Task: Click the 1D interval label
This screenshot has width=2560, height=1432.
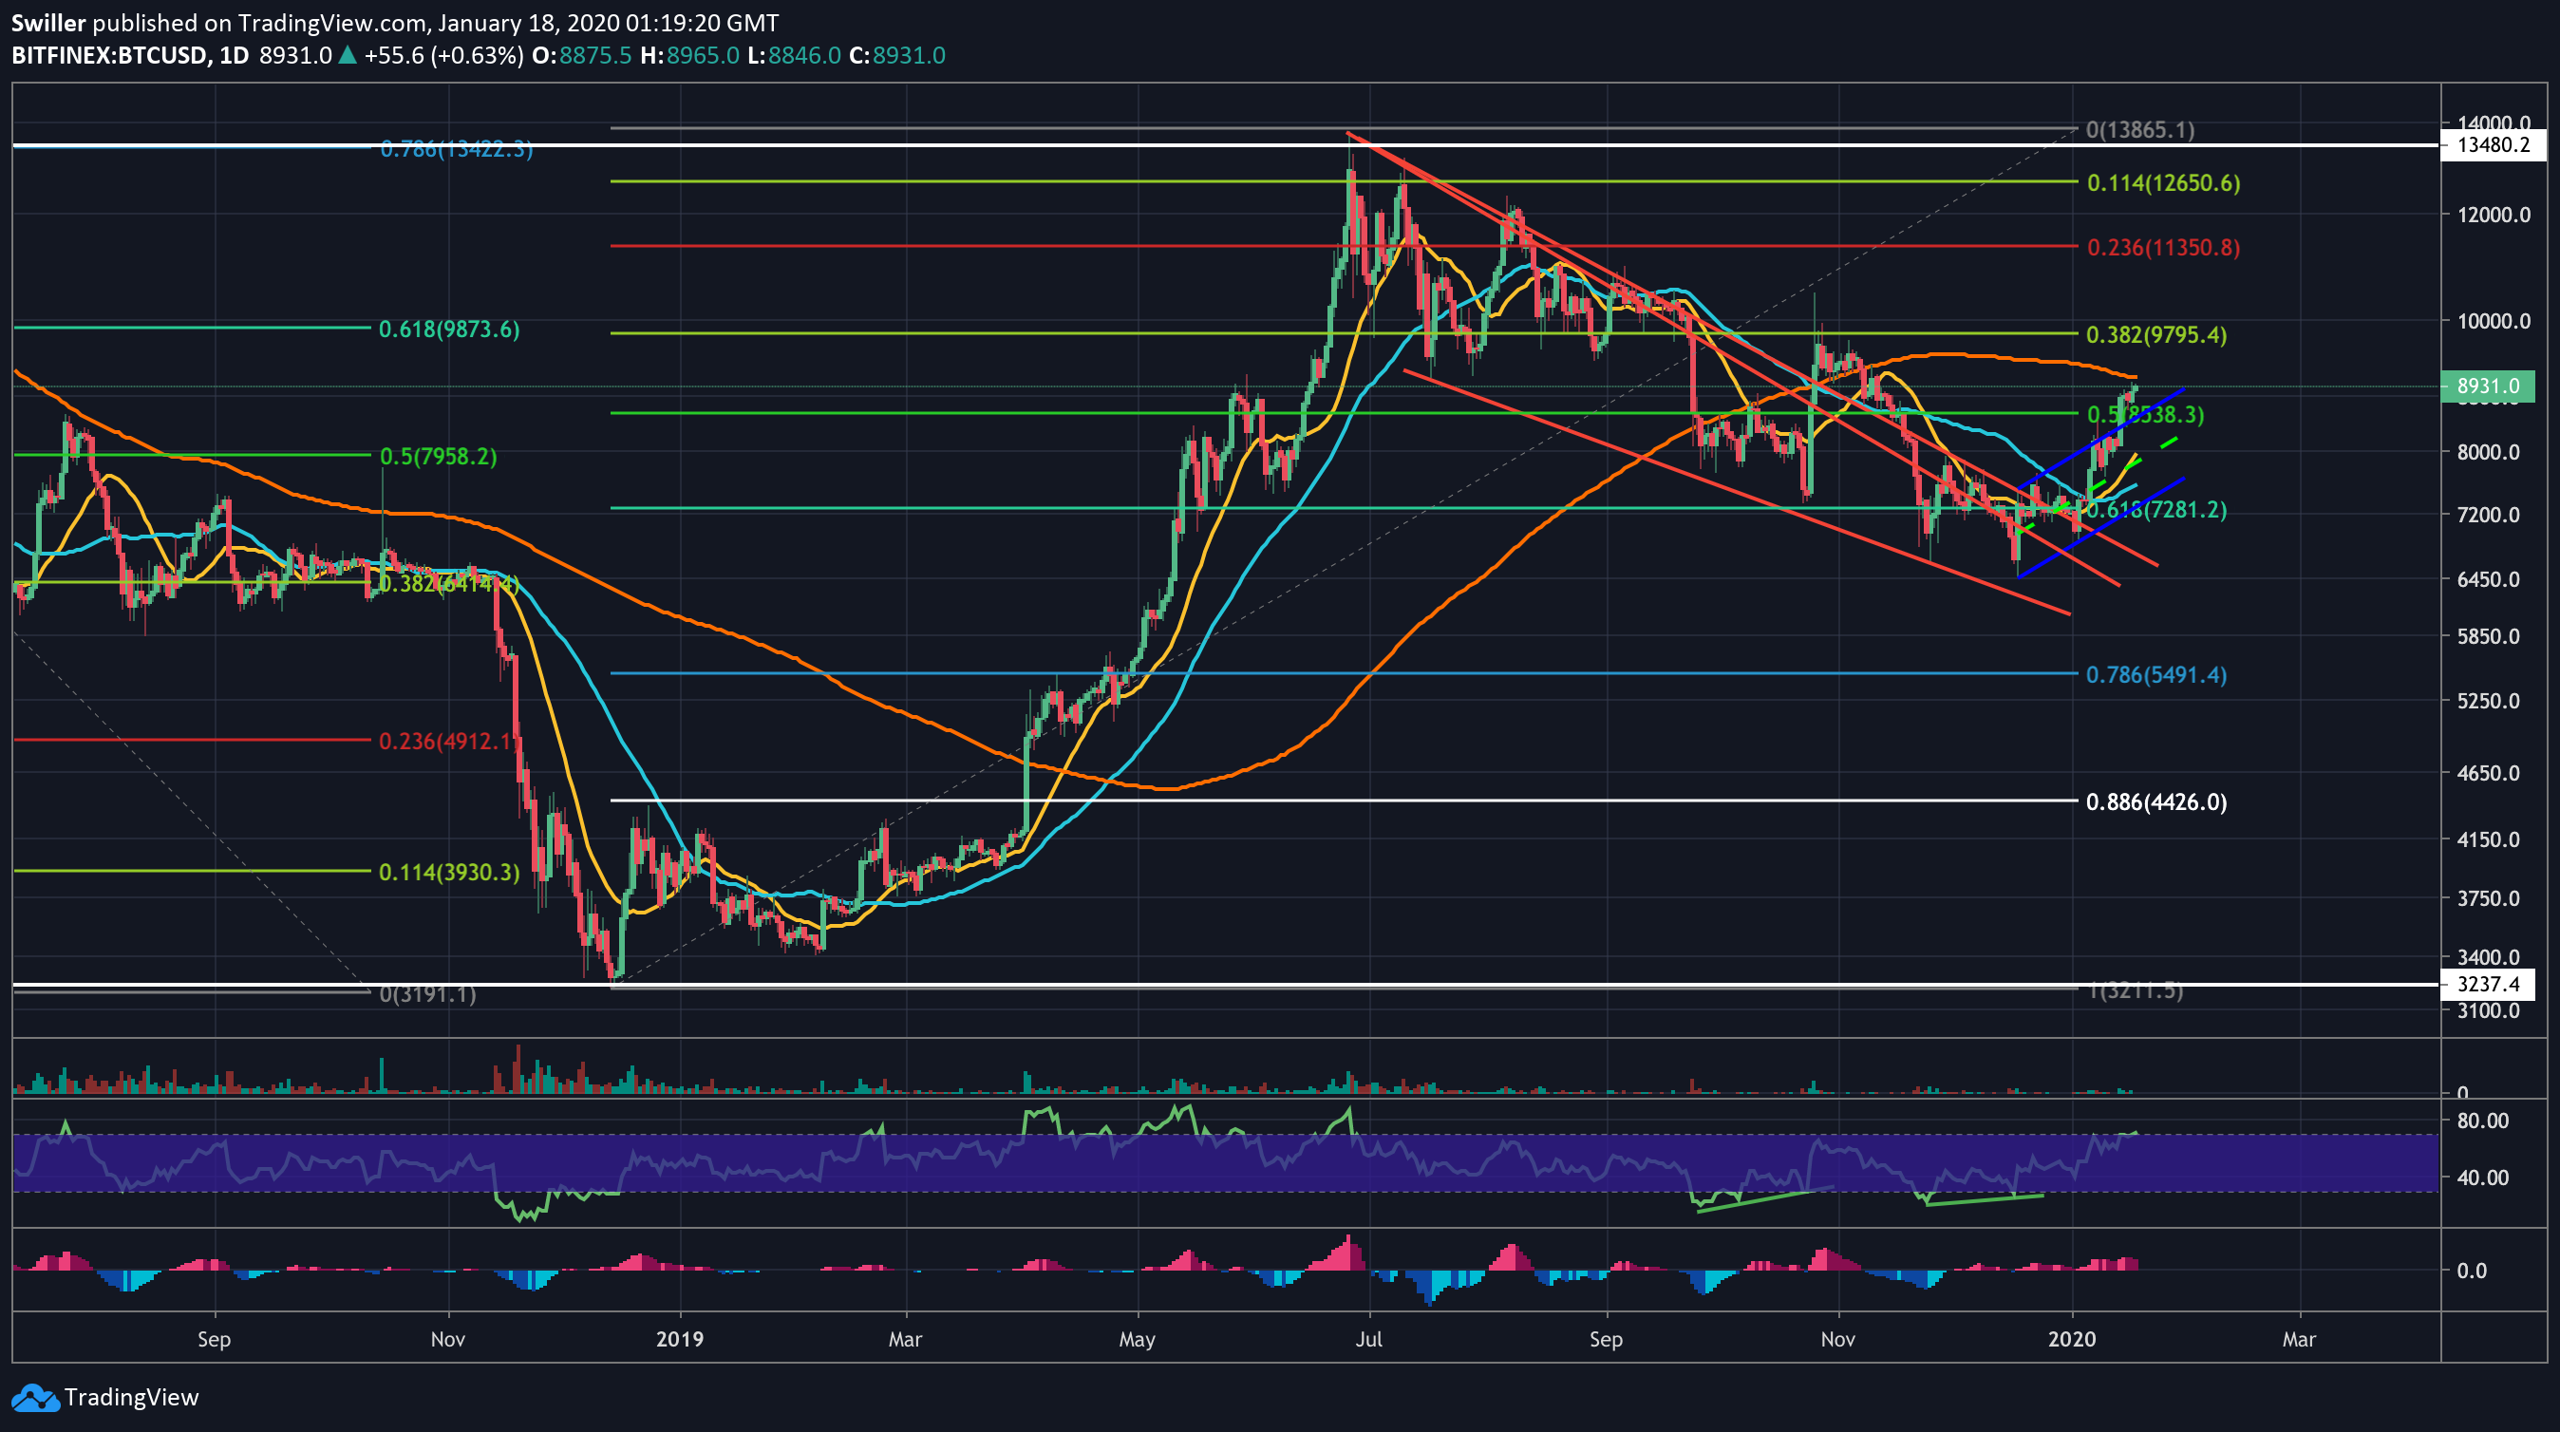Action: click(234, 55)
